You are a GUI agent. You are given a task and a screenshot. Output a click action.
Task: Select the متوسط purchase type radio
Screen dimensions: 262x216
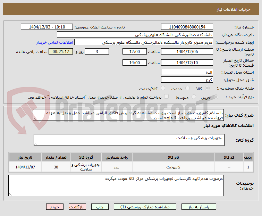pos(194,97)
